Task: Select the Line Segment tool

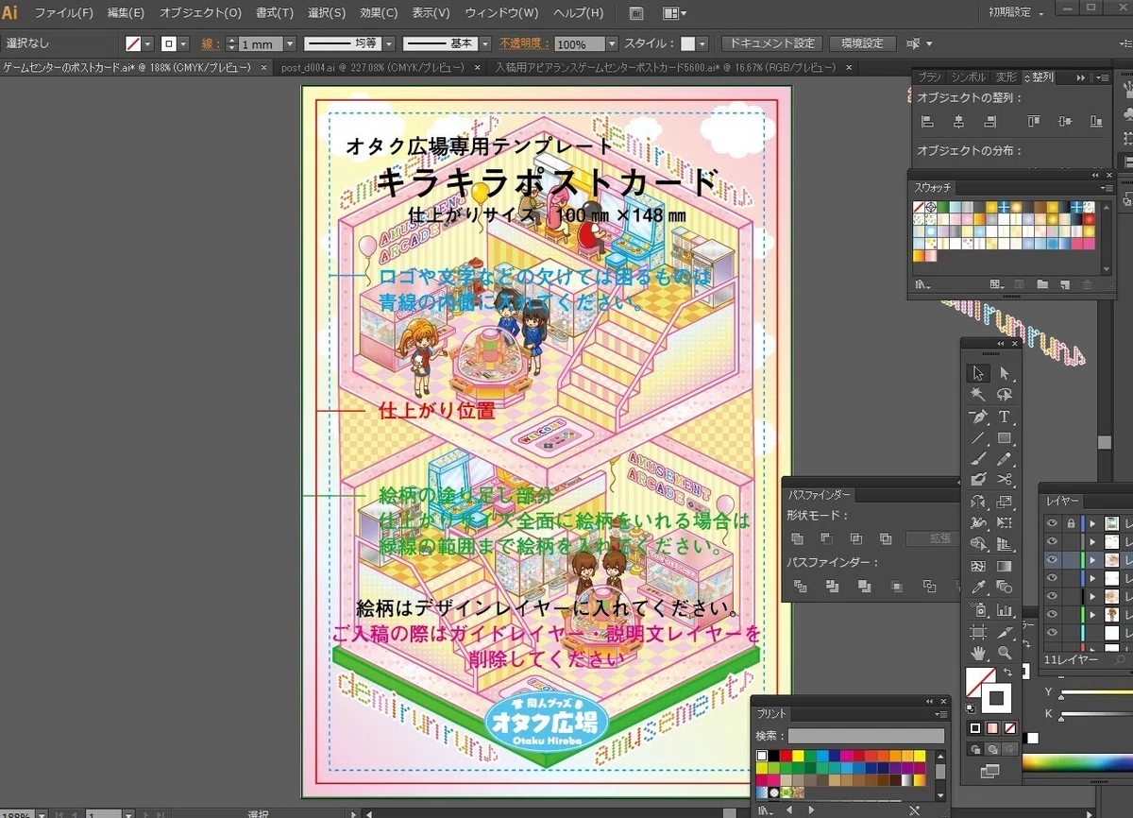Action: (x=978, y=438)
